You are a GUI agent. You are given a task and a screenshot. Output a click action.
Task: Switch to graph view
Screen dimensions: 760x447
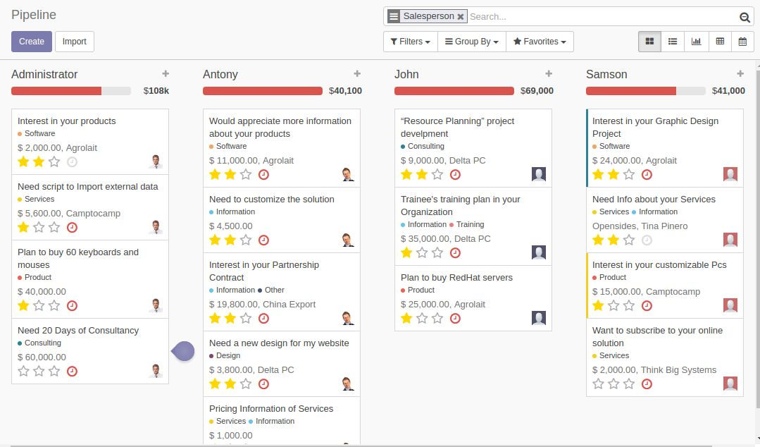click(696, 41)
